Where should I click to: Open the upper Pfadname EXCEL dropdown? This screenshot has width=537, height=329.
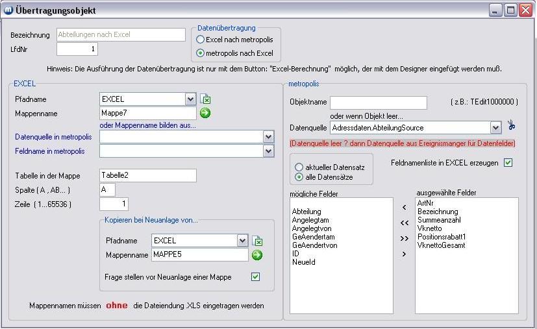(x=190, y=99)
